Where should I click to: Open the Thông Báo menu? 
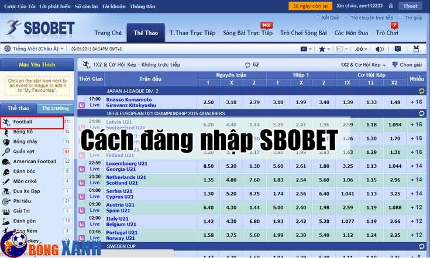(142, 6)
